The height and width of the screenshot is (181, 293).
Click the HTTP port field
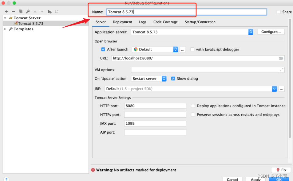[155, 106]
